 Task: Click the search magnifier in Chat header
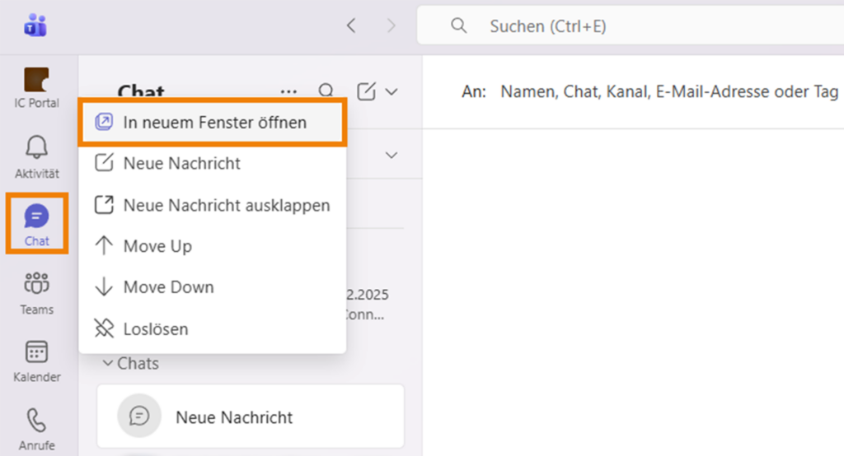coord(326,91)
